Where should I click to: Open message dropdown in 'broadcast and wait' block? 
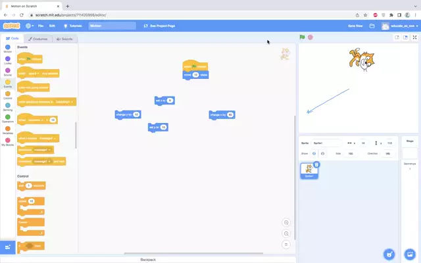(42, 161)
